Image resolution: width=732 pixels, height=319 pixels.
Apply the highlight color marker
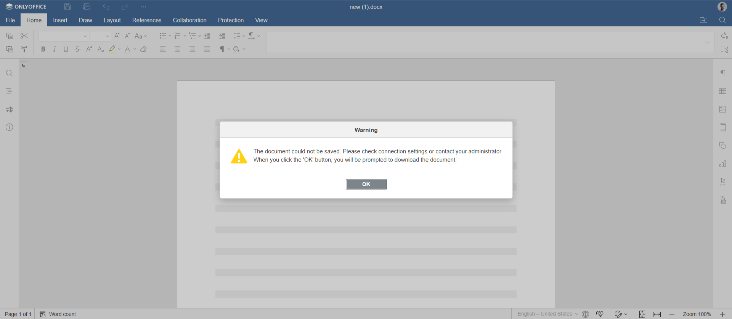pyautogui.click(x=112, y=49)
